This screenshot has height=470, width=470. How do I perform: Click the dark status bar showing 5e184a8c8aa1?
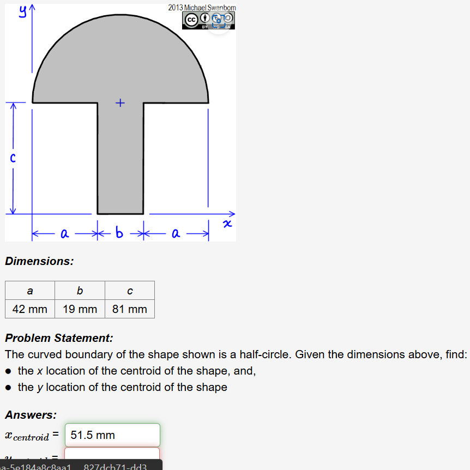pyautogui.click(x=82, y=466)
